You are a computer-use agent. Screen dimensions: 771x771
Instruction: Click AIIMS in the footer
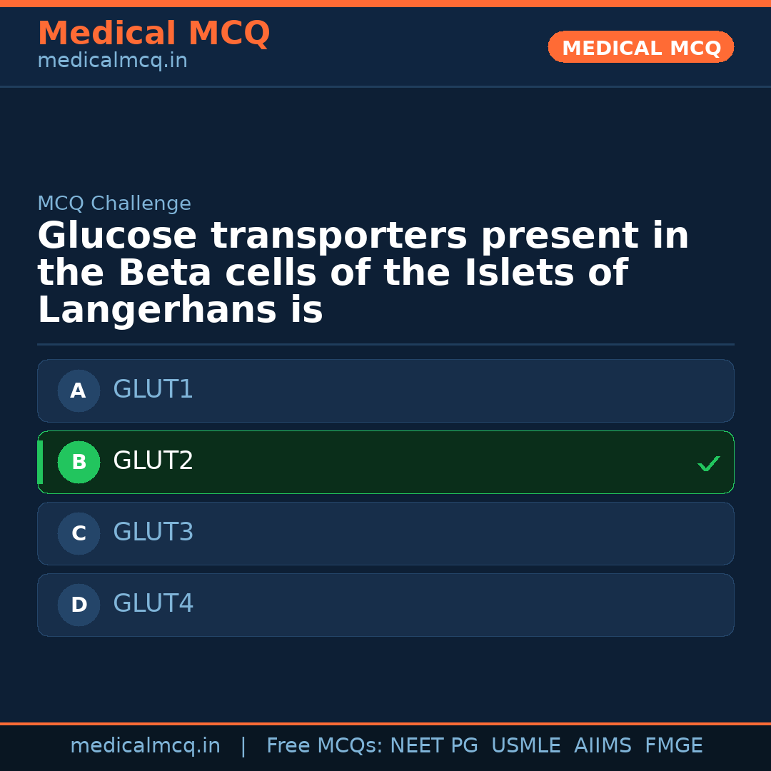pos(603,746)
